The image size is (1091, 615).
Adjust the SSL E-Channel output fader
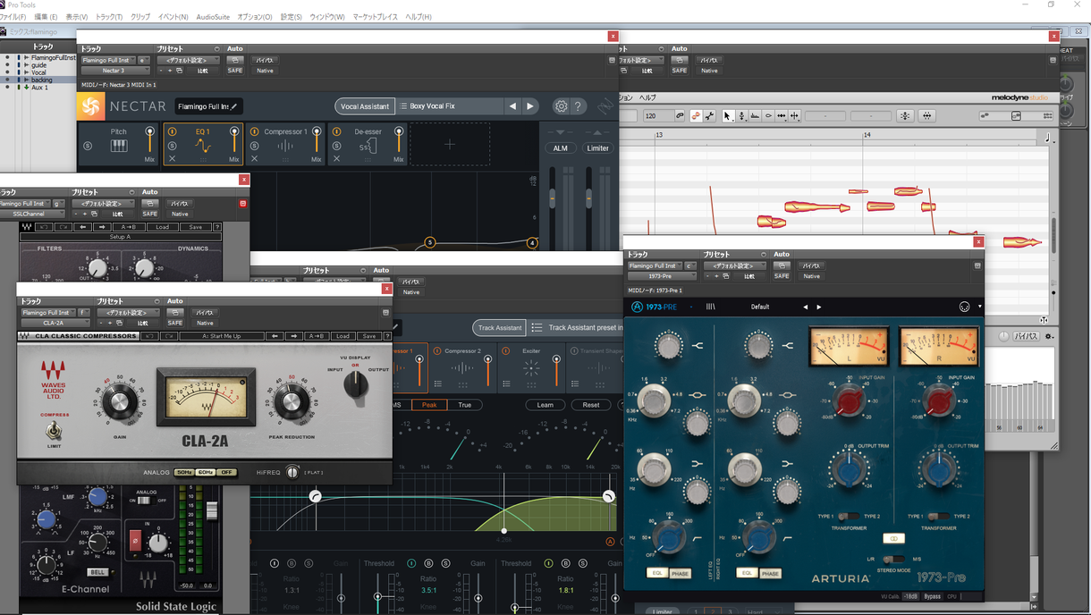(x=212, y=510)
